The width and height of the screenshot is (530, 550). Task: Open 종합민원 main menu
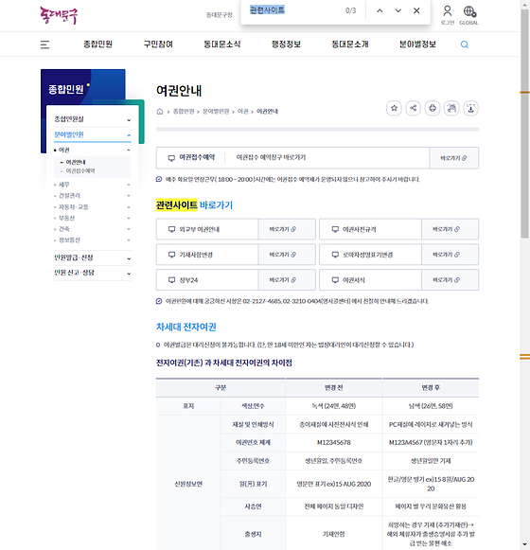[x=97, y=44]
